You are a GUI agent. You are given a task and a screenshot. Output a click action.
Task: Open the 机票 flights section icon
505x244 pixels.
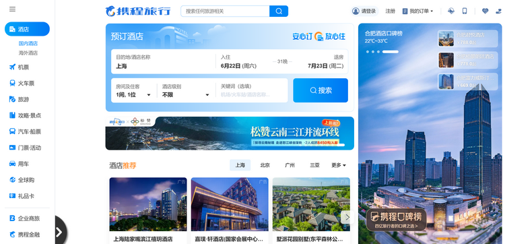(12, 67)
